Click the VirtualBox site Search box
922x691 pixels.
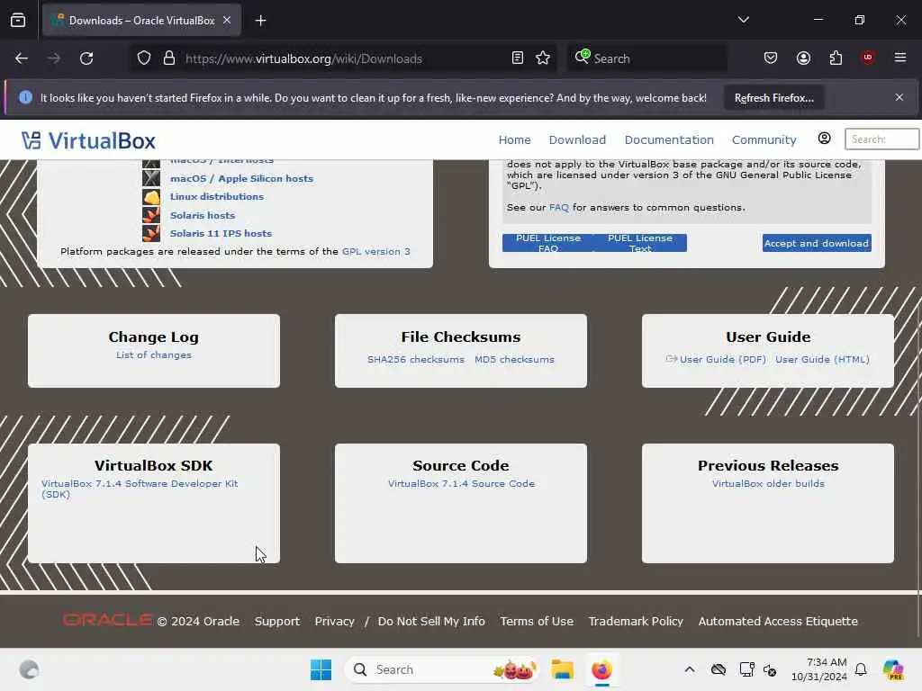(881, 139)
